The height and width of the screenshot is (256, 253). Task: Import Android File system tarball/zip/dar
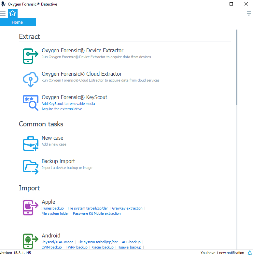click(98, 242)
